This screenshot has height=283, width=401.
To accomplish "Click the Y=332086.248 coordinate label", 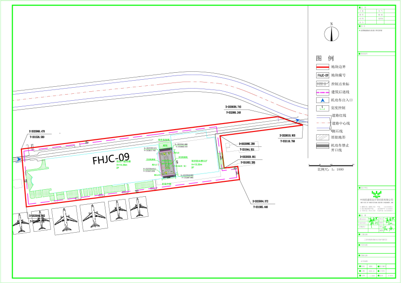I will (234, 112).
